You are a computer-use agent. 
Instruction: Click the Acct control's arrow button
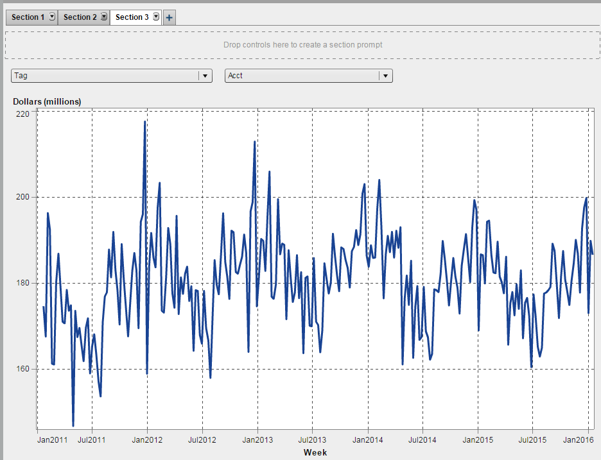click(x=385, y=76)
